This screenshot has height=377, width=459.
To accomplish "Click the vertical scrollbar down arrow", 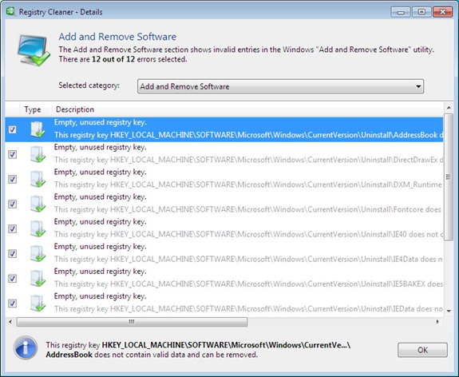I will (449, 311).
